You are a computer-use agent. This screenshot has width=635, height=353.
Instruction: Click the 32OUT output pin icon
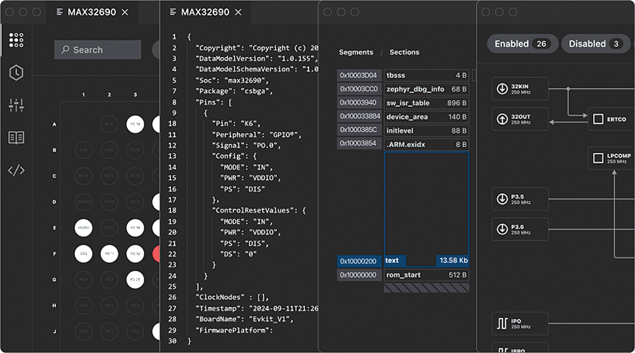click(x=502, y=119)
